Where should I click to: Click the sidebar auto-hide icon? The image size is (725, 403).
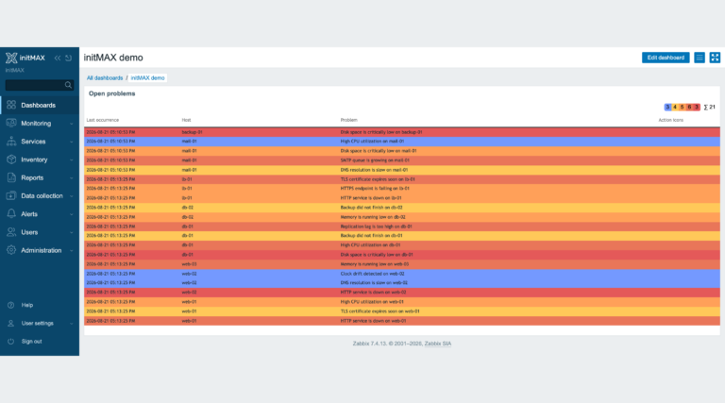pos(68,58)
